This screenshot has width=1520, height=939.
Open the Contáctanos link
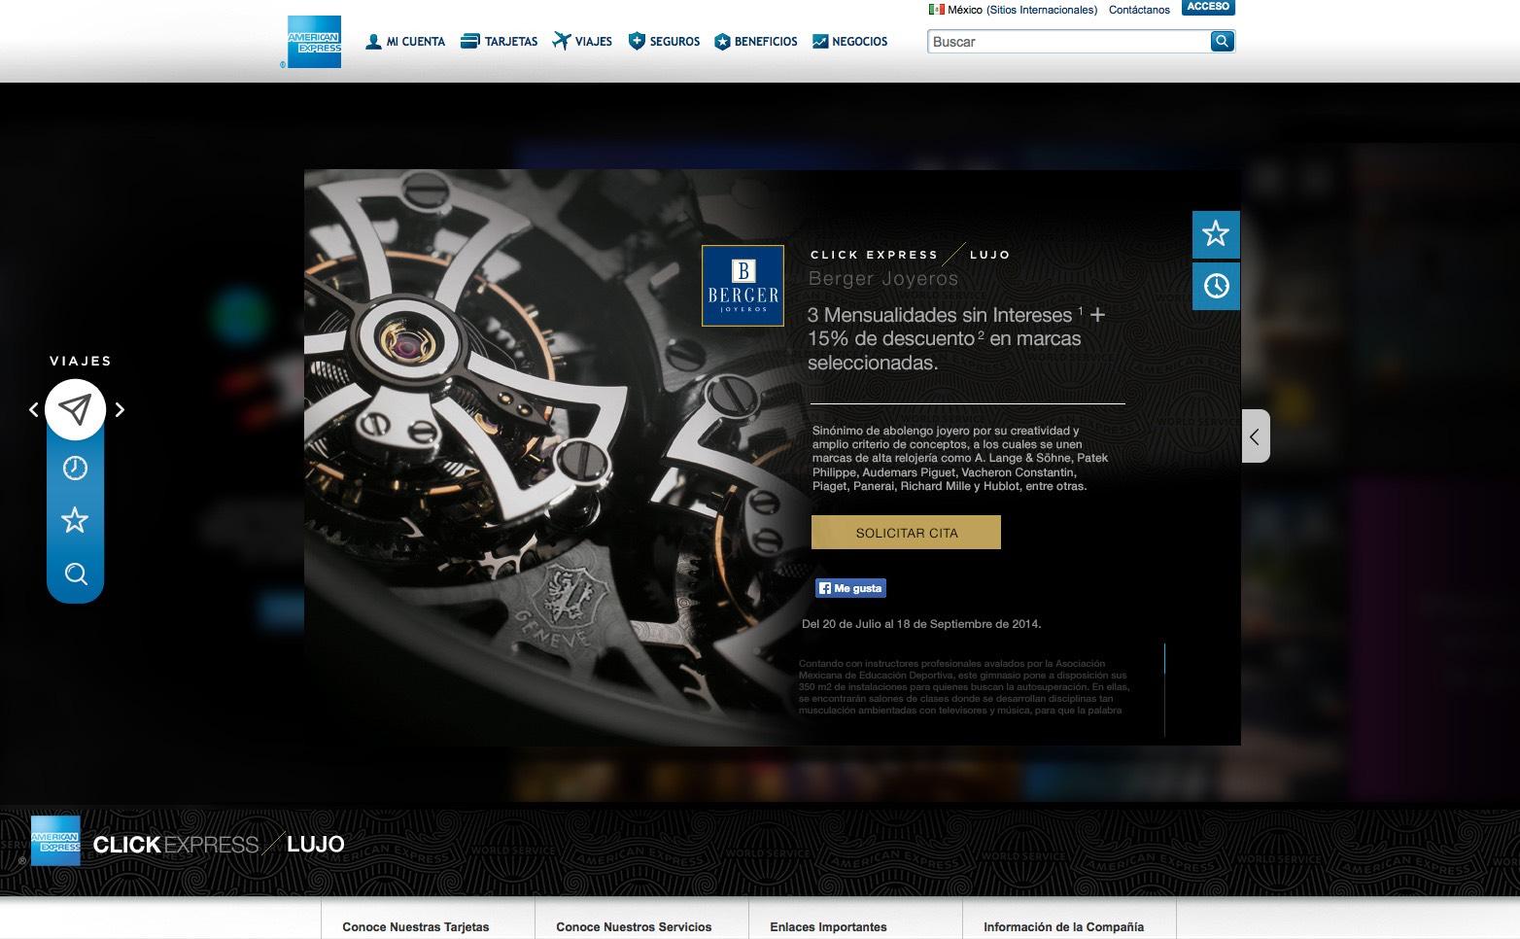pyautogui.click(x=1139, y=10)
